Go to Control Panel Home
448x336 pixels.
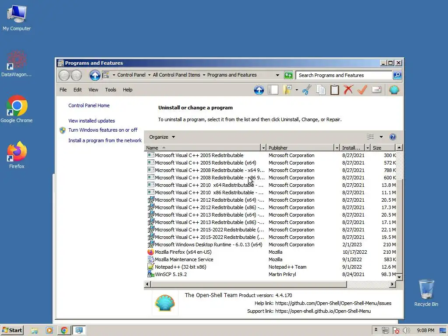(89, 105)
